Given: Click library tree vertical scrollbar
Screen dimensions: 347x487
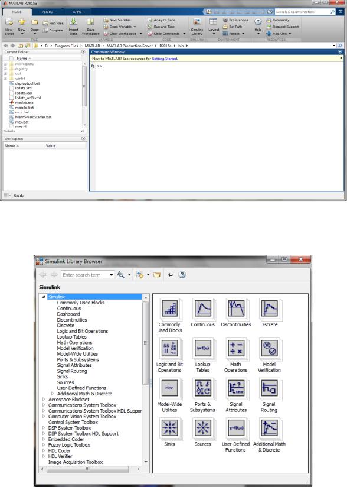Looking at the screenshot, I should [x=145, y=343].
